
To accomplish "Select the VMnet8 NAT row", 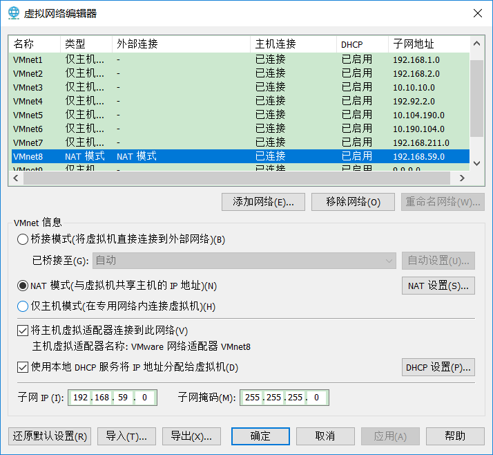I will [240, 156].
